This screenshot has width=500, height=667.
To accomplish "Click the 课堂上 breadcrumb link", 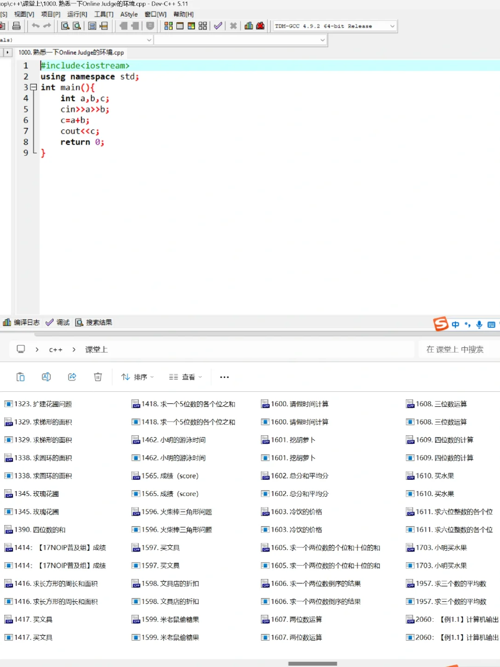I will 96,349.
